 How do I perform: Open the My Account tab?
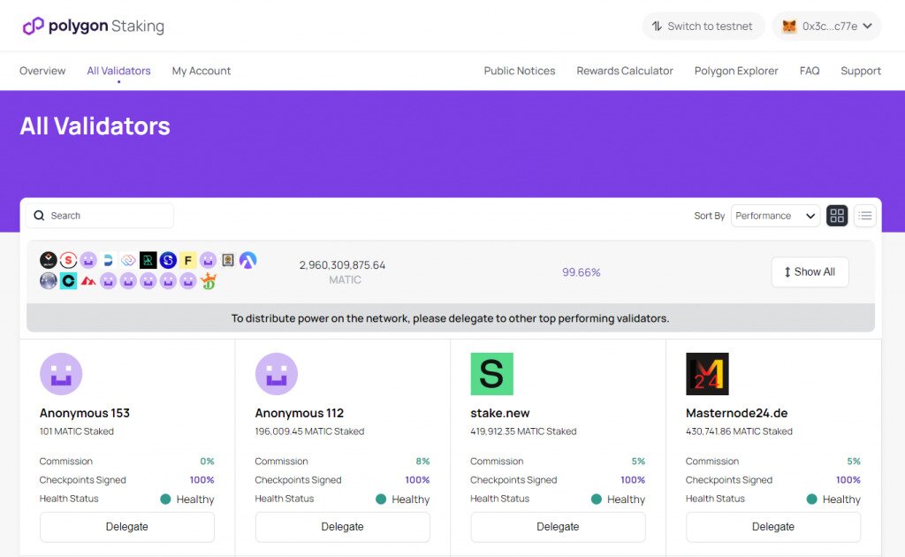tap(202, 71)
